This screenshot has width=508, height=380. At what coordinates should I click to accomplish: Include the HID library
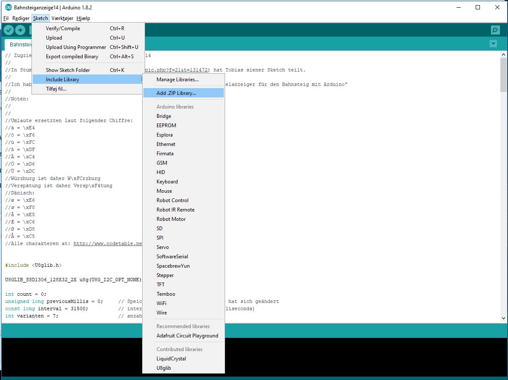tap(183, 172)
